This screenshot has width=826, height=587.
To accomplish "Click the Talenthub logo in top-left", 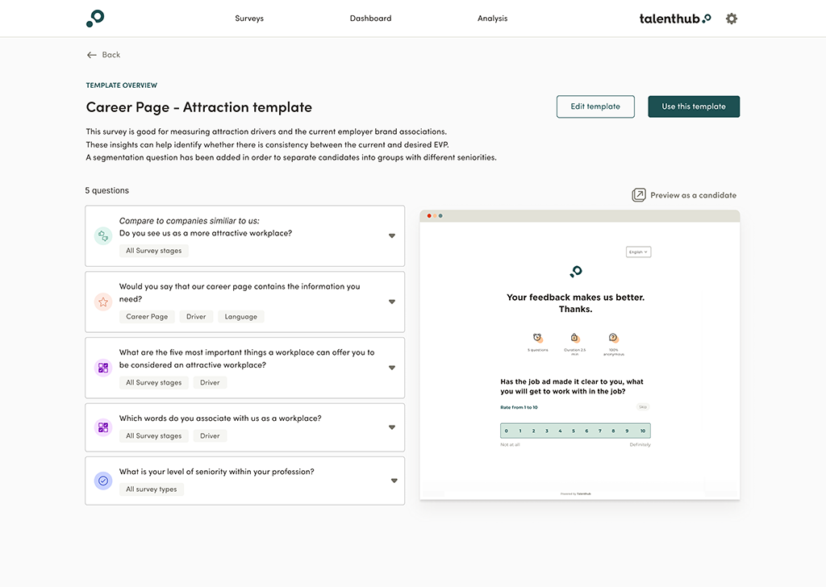I will [x=95, y=19].
